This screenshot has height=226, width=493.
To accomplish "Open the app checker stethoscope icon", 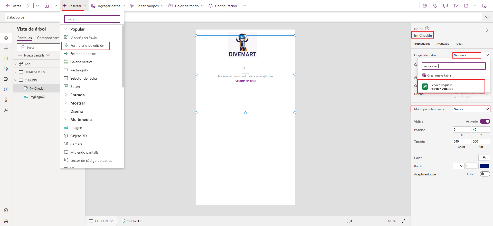I will coord(435,6).
